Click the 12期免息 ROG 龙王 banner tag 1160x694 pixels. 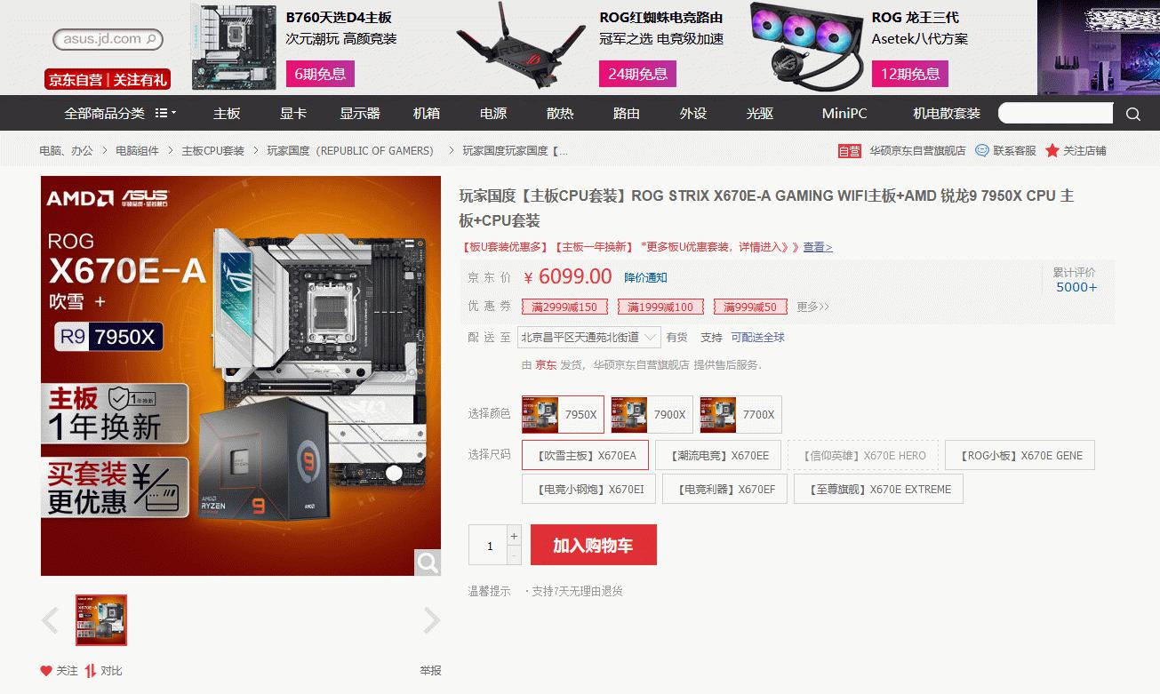point(909,74)
